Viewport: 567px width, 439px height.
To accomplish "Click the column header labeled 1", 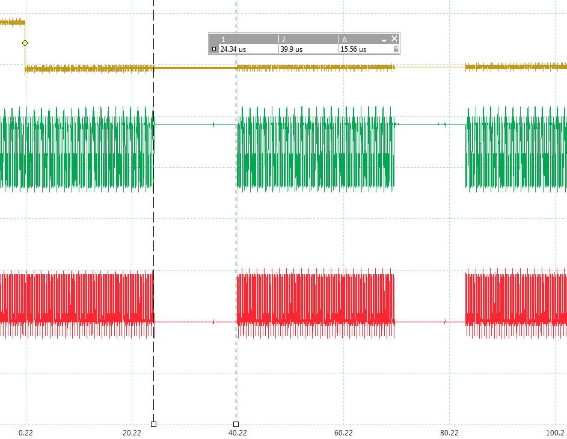I will [x=223, y=40].
